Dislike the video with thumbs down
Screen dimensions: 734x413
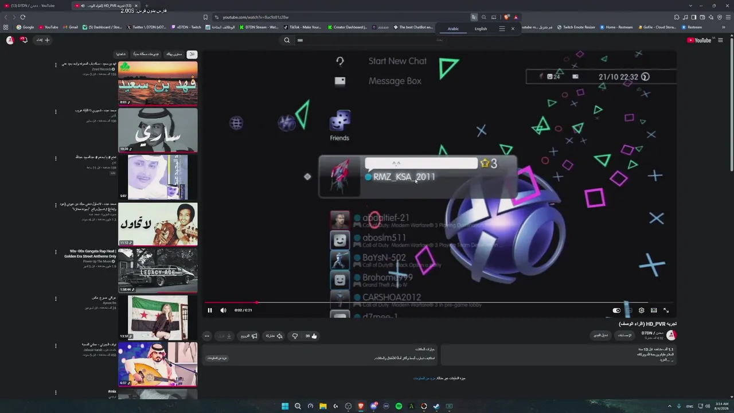point(295,336)
